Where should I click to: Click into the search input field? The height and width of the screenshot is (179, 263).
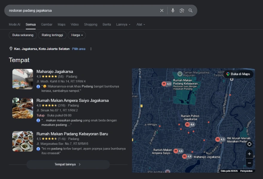(82, 10)
